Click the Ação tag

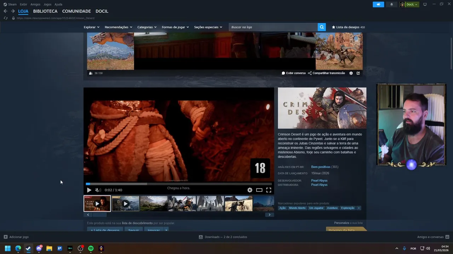click(x=282, y=208)
